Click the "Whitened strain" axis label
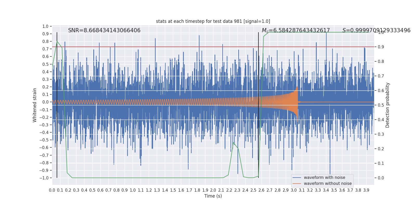The image size is (416, 208). coord(35,105)
